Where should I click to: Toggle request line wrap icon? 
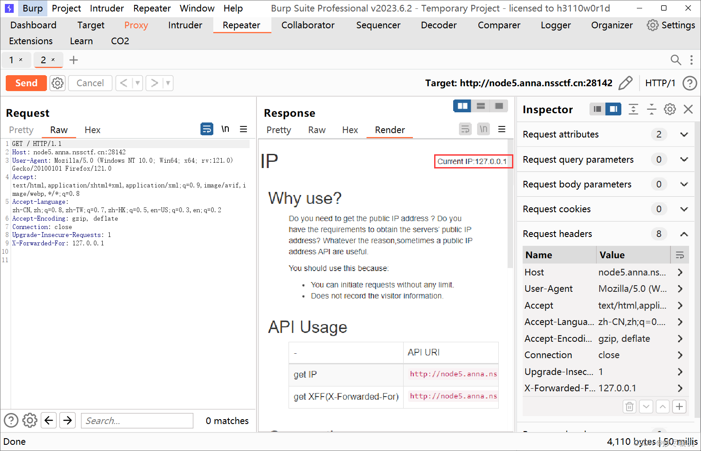tap(207, 129)
